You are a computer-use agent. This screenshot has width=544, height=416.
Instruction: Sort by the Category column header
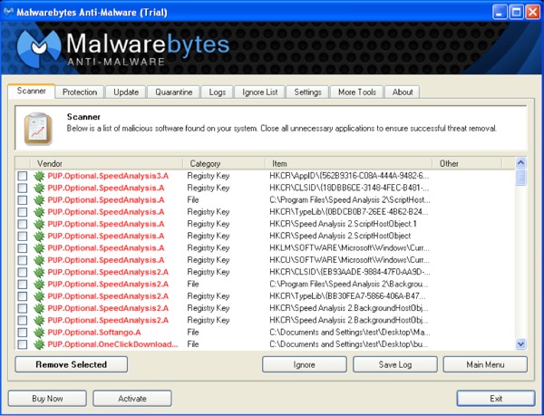pos(224,163)
